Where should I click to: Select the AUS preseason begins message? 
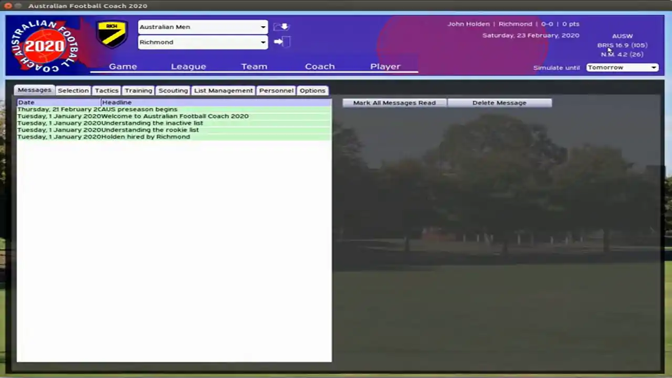pyautogui.click(x=174, y=109)
